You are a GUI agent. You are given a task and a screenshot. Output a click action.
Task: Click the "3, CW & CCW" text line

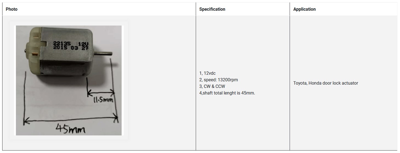(x=212, y=87)
